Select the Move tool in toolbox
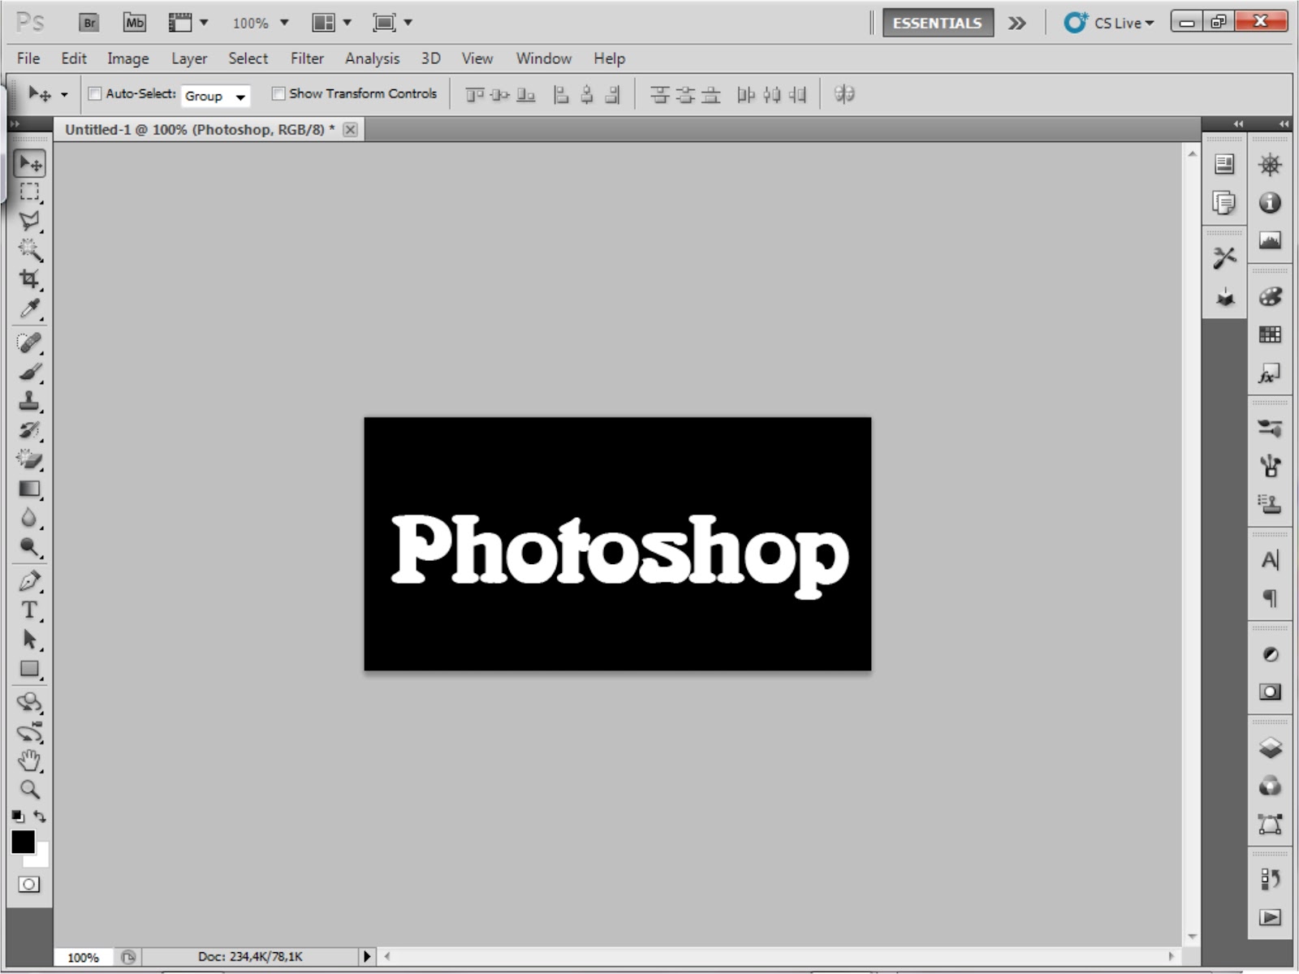The width and height of the screenshot is (1299, 974). pyautogui.click(x=30, y=163)
